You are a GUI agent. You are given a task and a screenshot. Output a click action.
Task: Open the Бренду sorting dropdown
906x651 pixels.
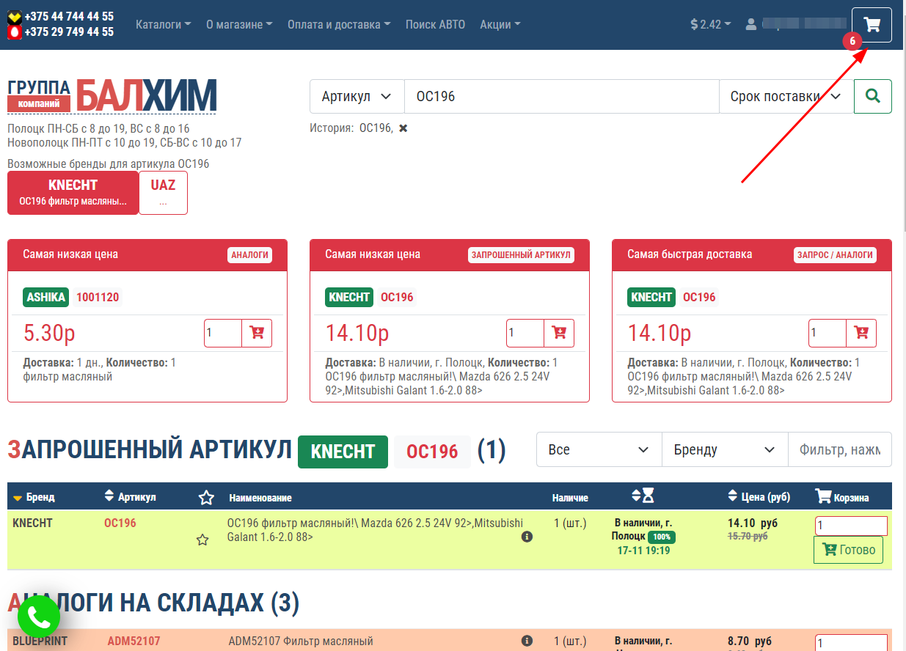click(x=724, y=449)
